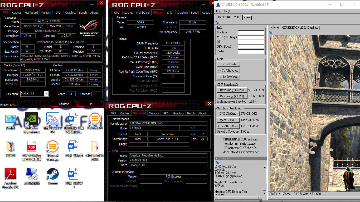Screen dimensions: 360x202
Task: Click the BIOS date 08/27/2018
Action: [168, 165]
